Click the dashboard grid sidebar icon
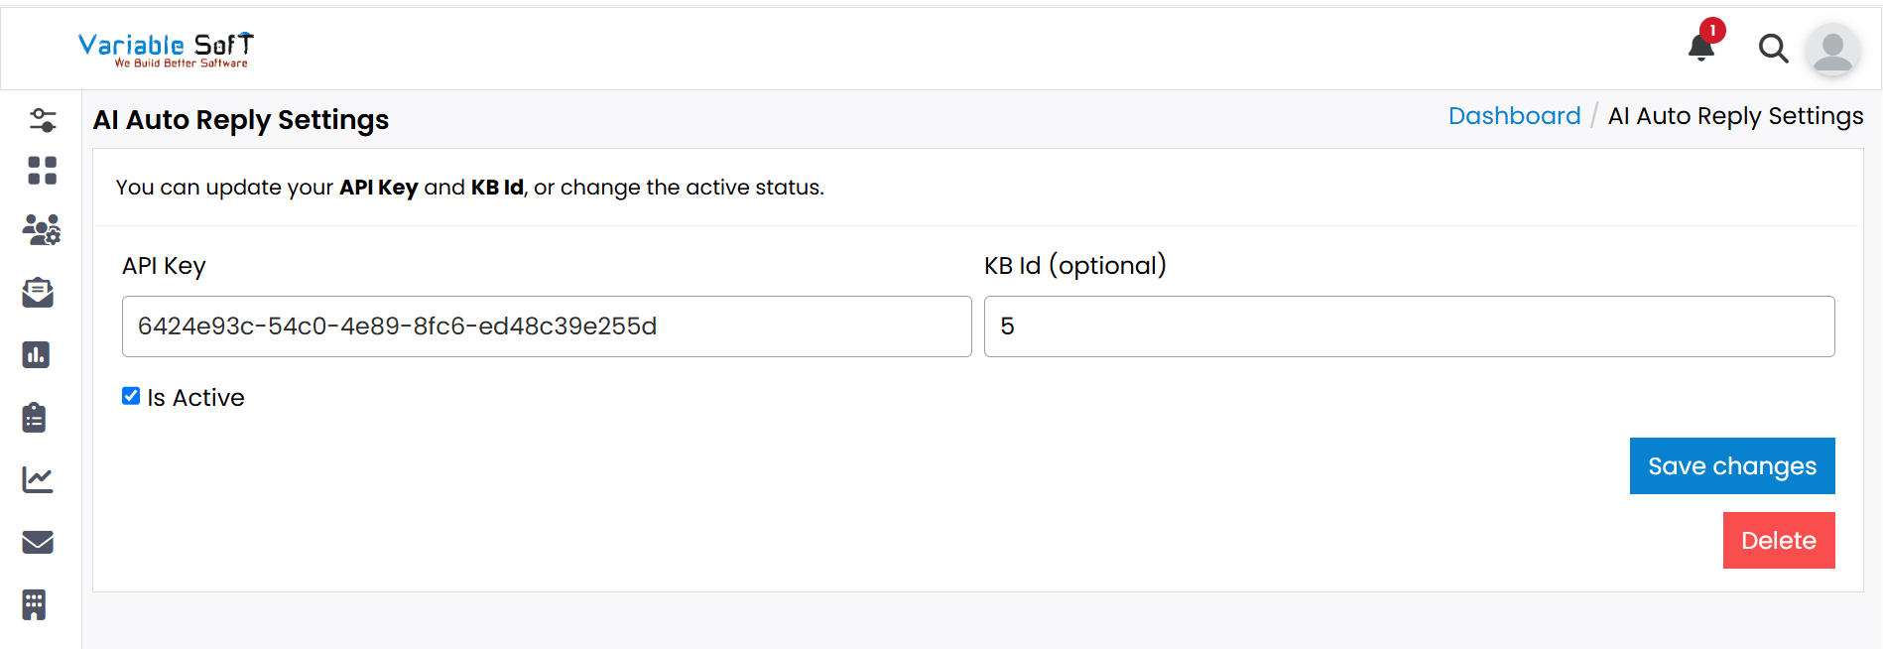1883x649 pixels. (42, 171)
